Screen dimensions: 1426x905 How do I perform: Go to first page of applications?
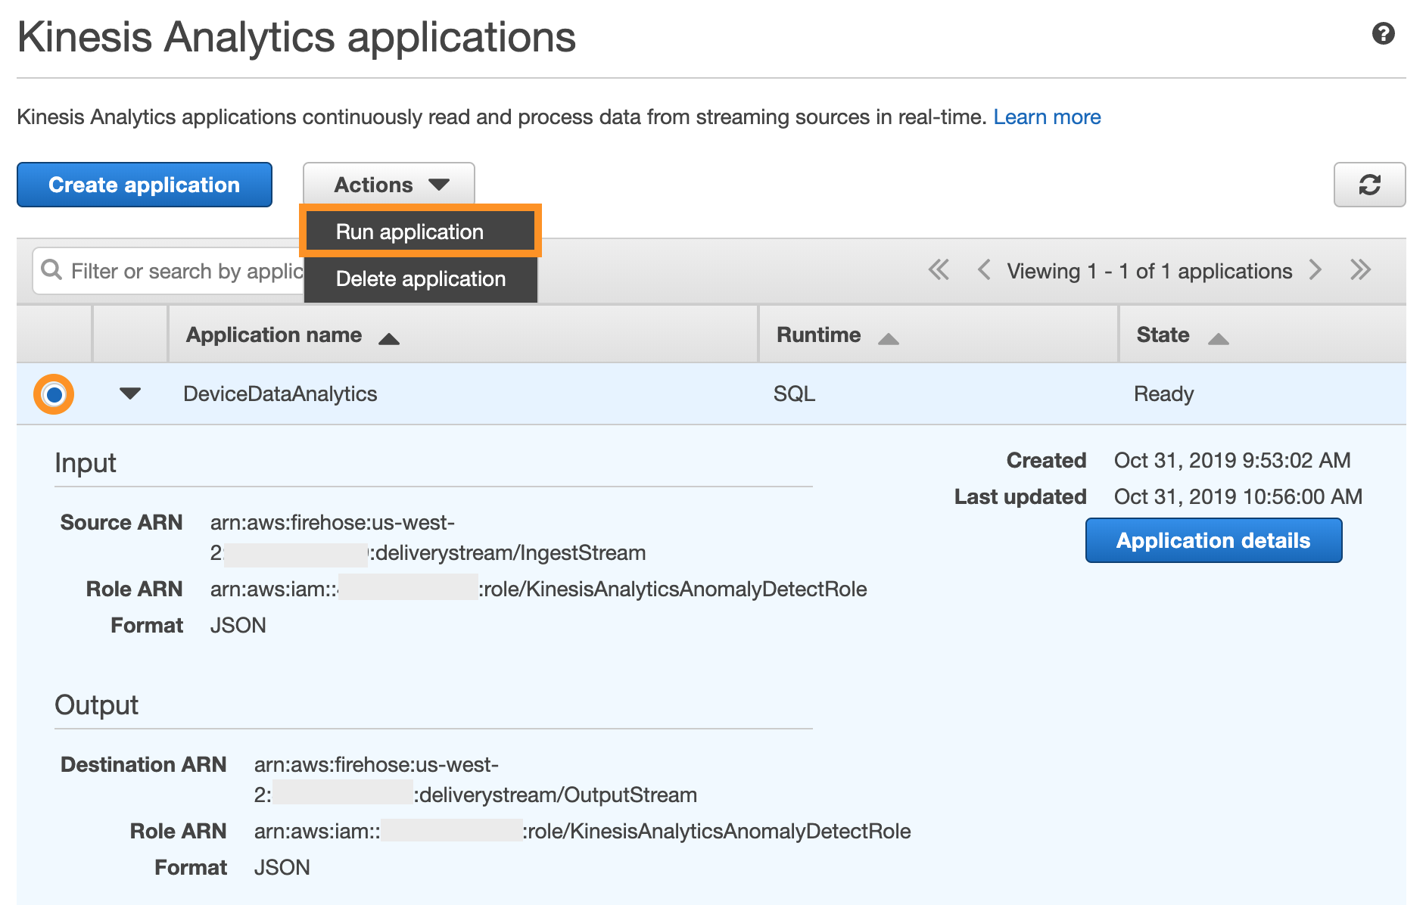click(939, 270)
